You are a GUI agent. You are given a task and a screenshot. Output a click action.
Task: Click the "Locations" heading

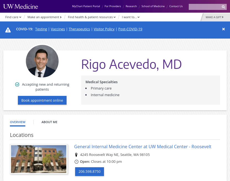(22, 135)
